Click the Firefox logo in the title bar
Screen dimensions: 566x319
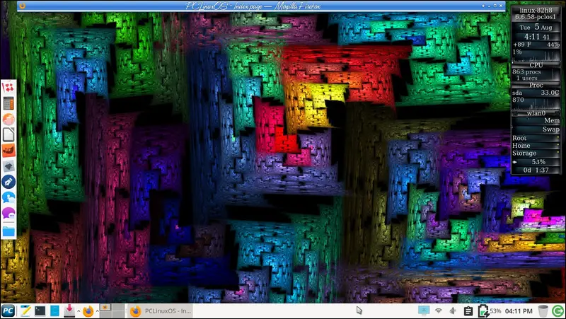click(23, 6)
